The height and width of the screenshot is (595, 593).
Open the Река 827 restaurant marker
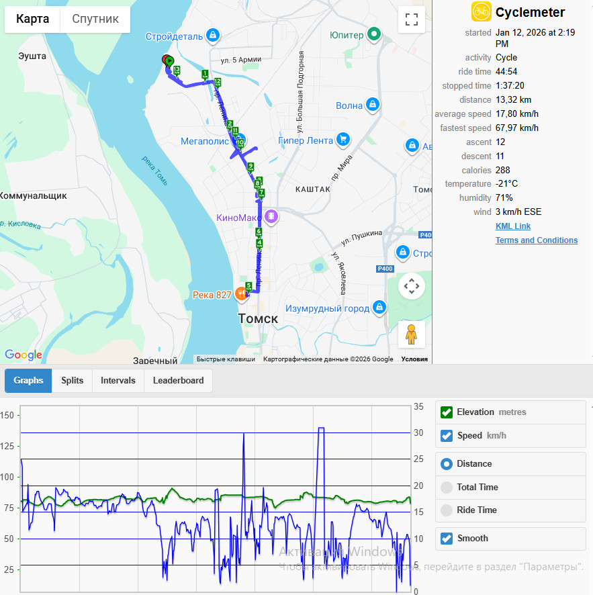[242, 294]
